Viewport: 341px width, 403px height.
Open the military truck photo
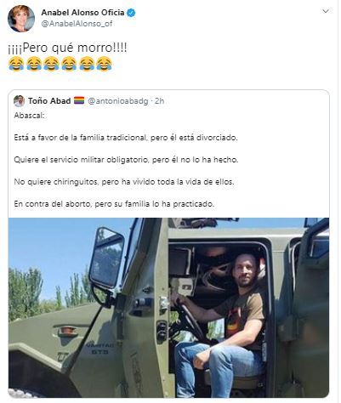168,308
